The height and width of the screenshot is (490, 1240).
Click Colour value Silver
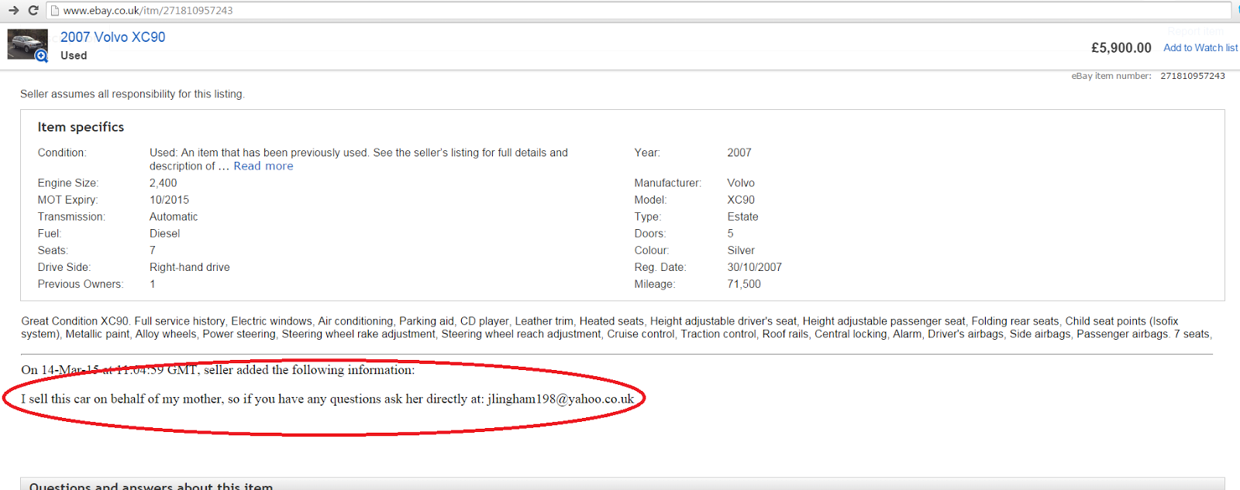pos(741,251)
